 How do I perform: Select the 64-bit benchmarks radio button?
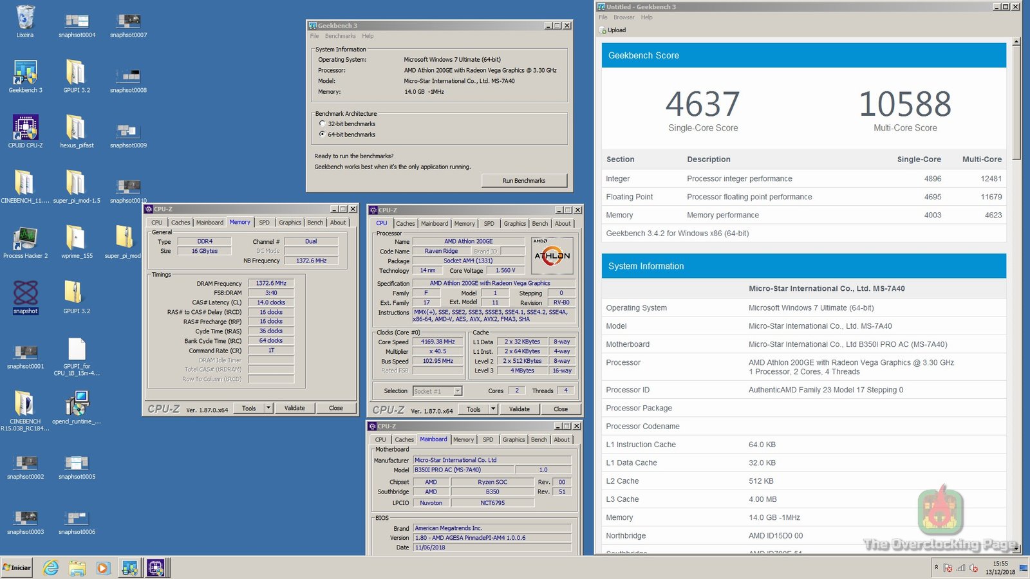coord(323,134)
